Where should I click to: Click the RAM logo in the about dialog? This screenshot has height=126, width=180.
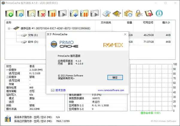point(54,44)
